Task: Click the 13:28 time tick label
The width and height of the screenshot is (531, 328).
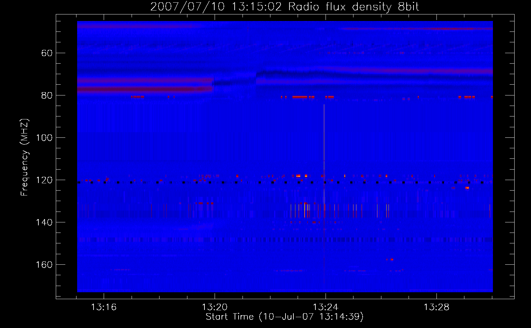Action: click(x=436, y=307)
